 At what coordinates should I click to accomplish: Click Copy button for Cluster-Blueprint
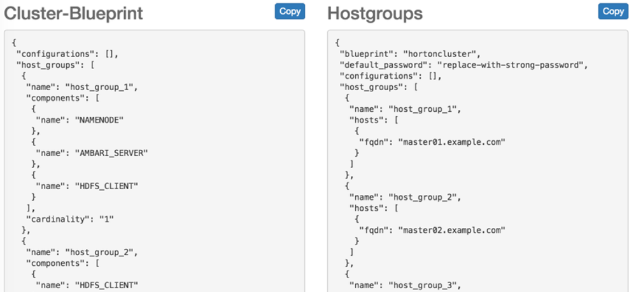click(x=290, y=11)
